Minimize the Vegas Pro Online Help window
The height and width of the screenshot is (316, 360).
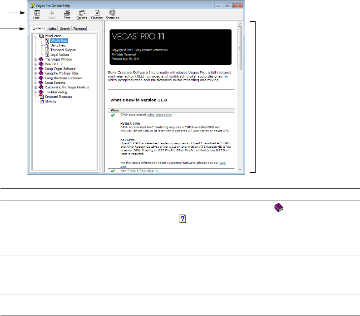(218, 5)
